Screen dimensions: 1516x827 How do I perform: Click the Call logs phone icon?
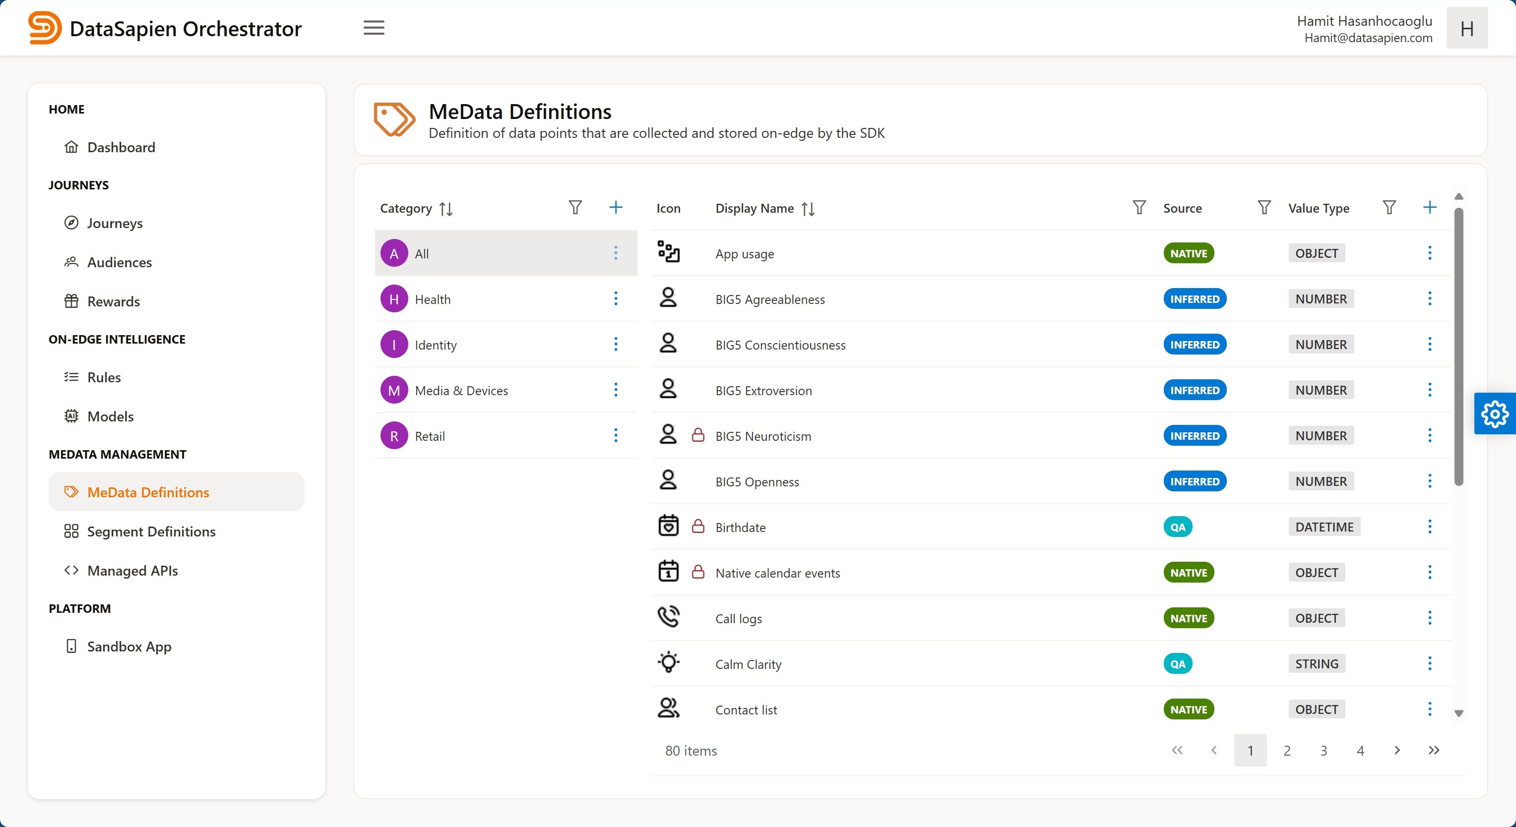pyautogui.click(x=668, y=617)
